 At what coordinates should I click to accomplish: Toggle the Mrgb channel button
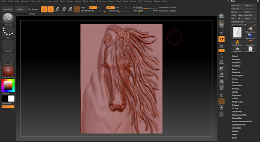coord(83,8)
